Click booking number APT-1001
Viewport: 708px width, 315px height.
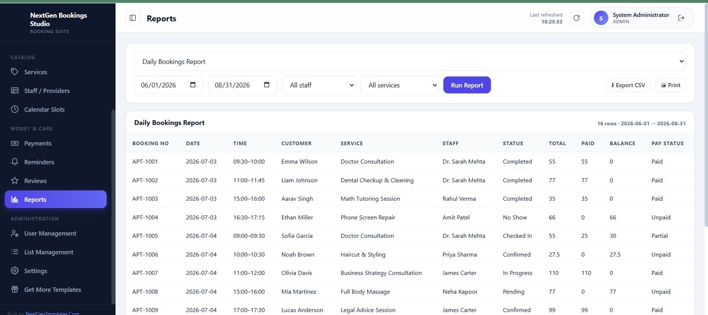point(145,161)
